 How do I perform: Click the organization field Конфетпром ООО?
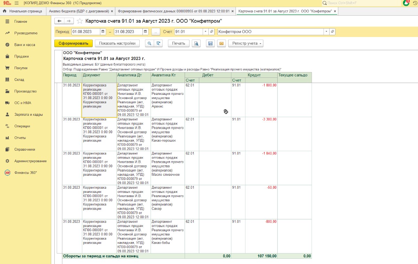pos(271,32)
